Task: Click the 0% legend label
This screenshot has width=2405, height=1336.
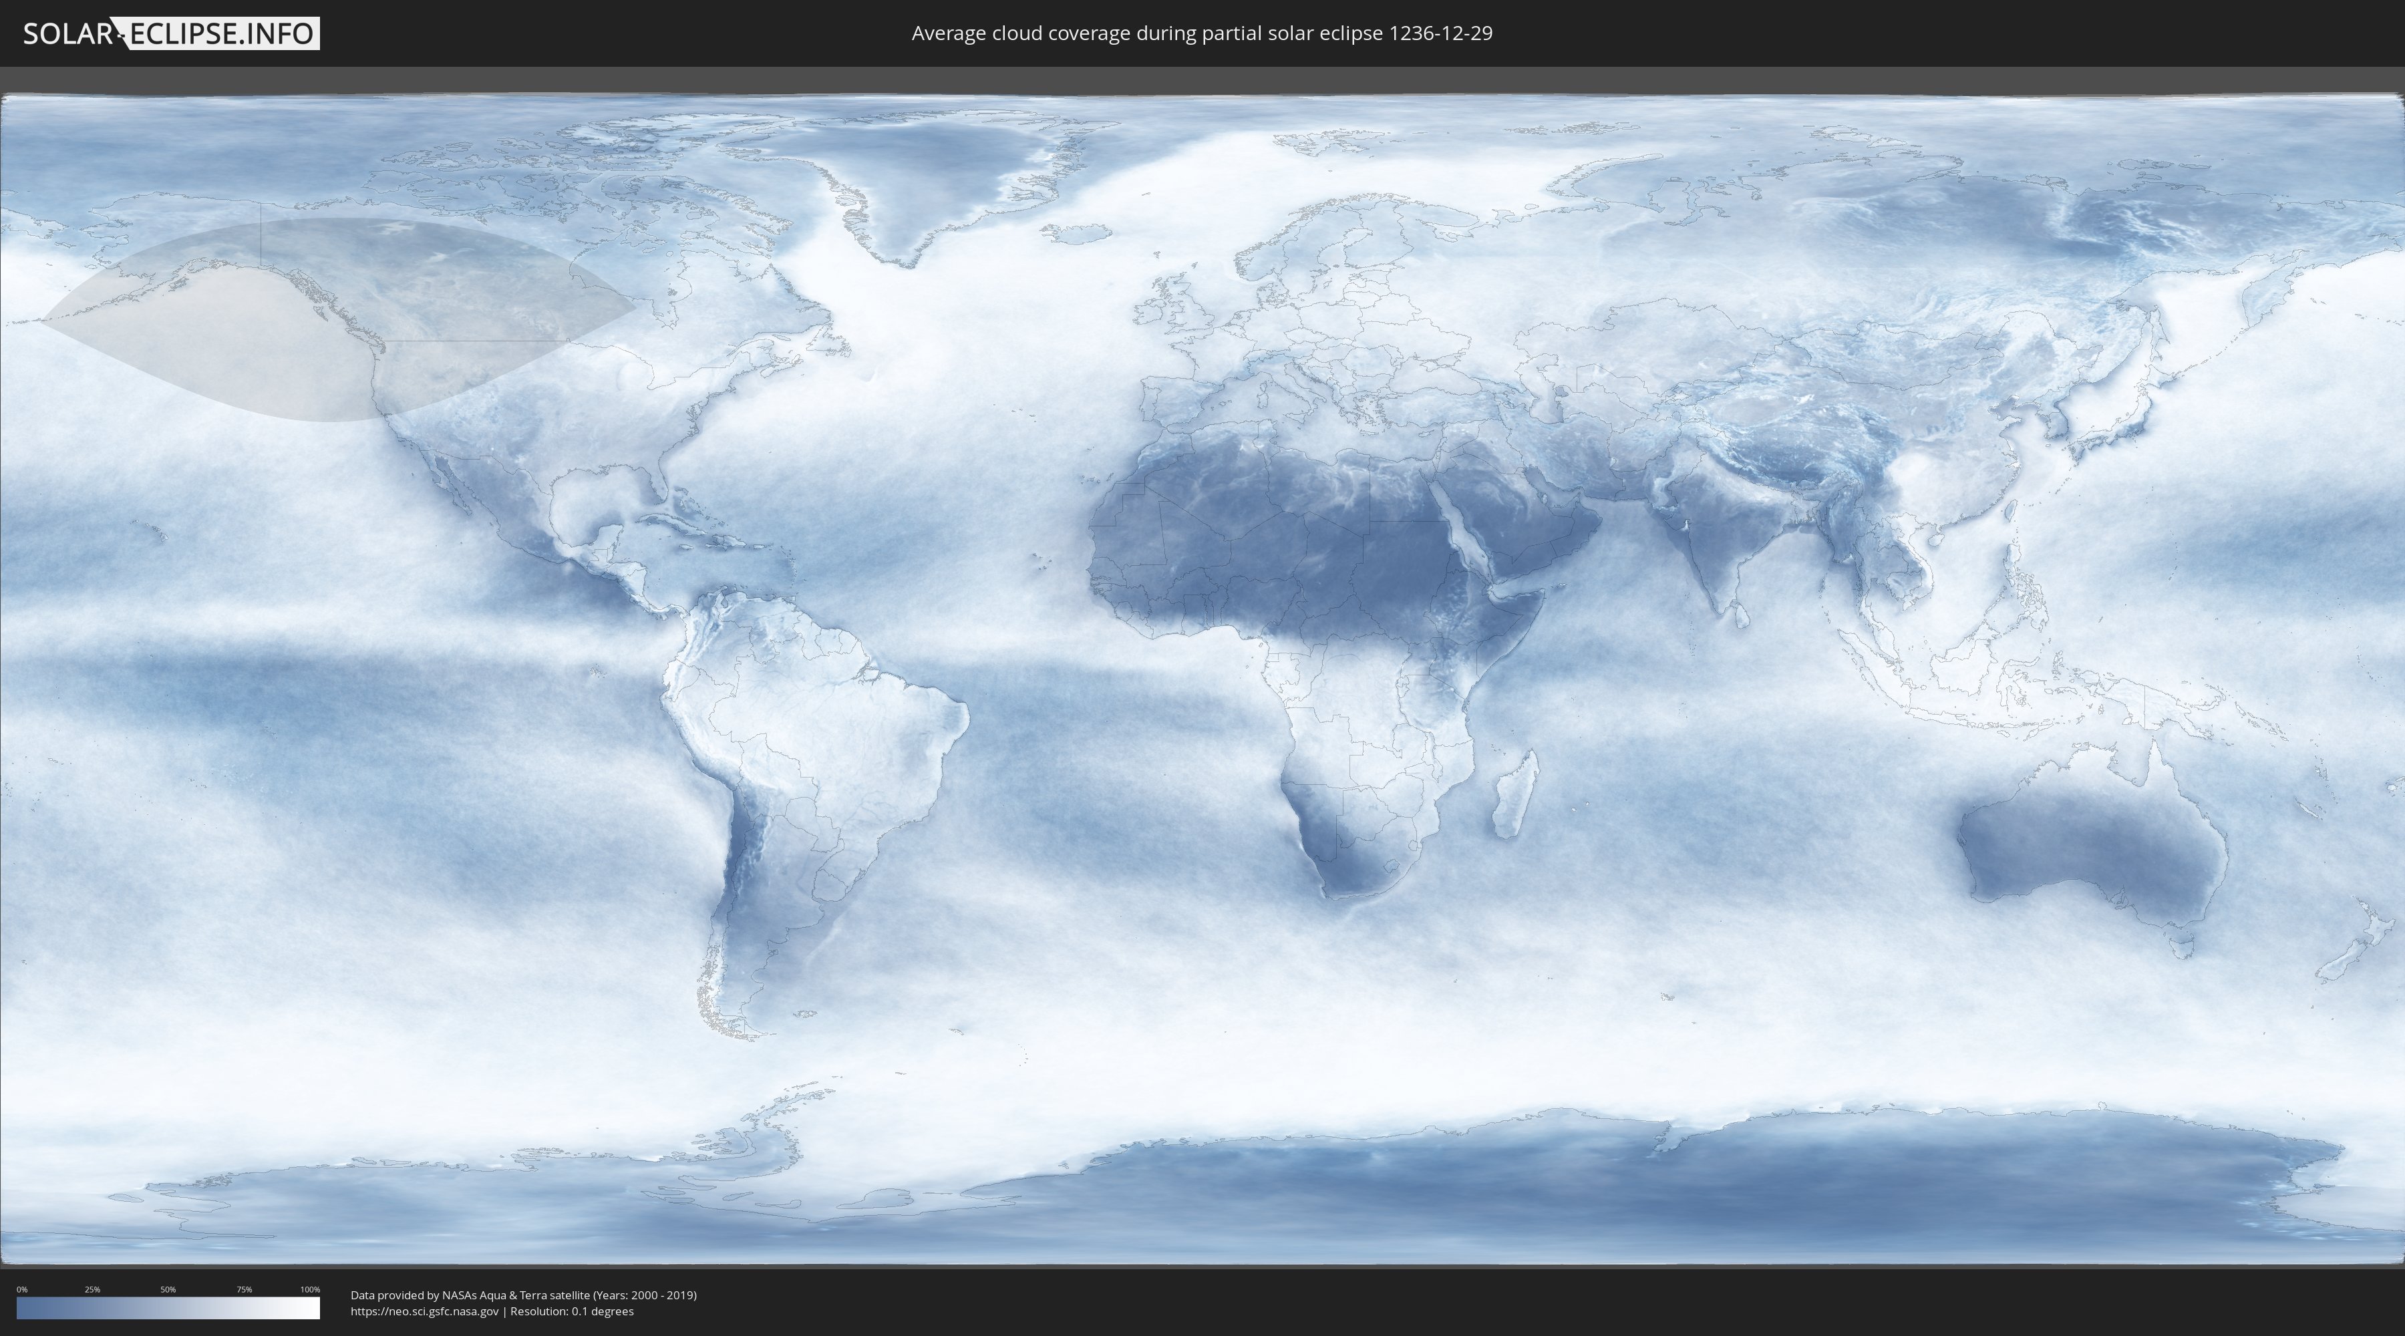Action: tap(21, 1289)
